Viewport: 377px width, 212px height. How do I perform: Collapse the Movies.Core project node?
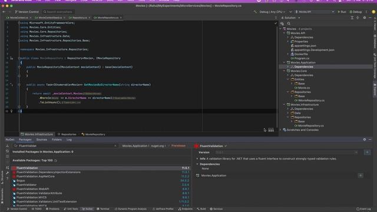pyautogui.click(x=284, y=71)
